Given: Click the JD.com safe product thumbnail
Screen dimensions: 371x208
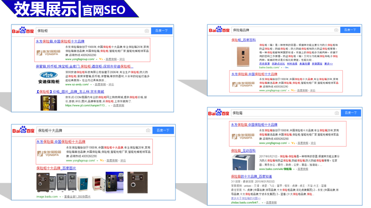Looking at the screenshot, I should tap(48, 103).
